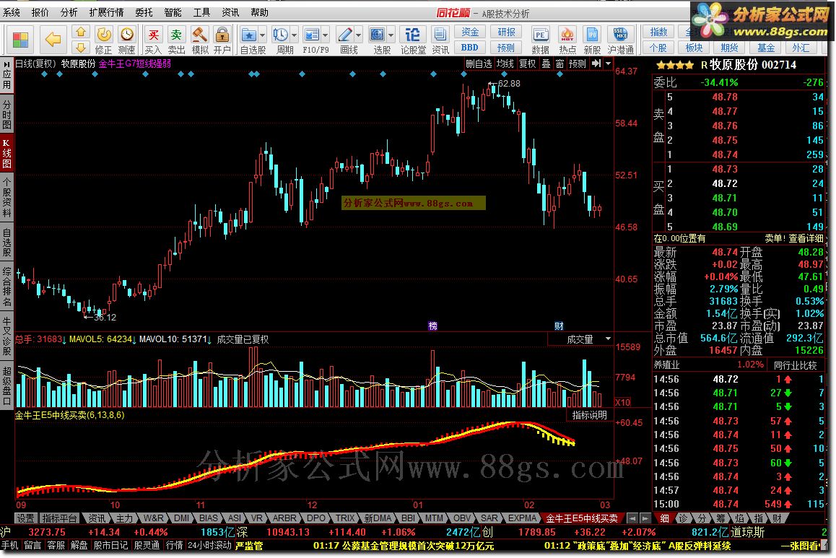Switch to the DMI indicator tab
Image resolution: width=836 pixels, height=558 pixels.
[182, 518]
